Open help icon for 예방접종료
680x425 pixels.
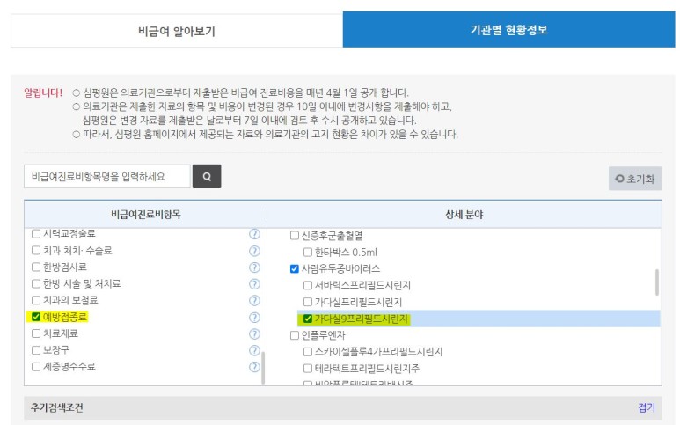point(254,318)
